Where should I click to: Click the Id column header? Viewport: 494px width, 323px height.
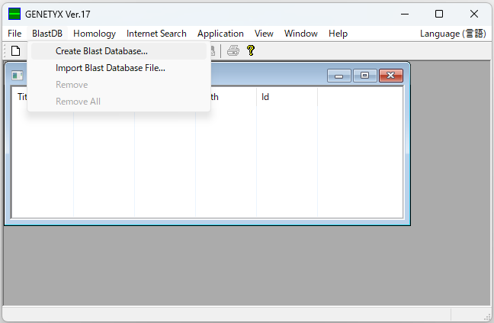265,97
